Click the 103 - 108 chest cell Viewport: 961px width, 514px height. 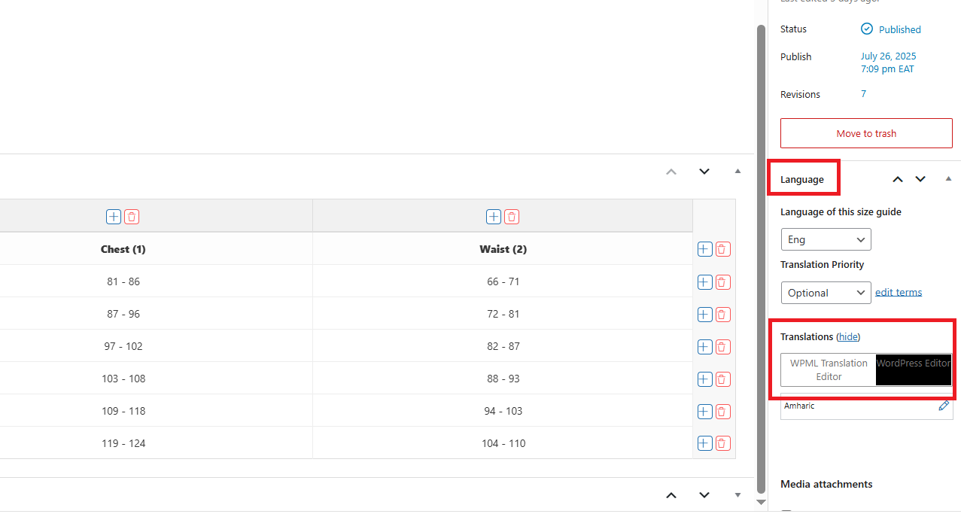123,379
